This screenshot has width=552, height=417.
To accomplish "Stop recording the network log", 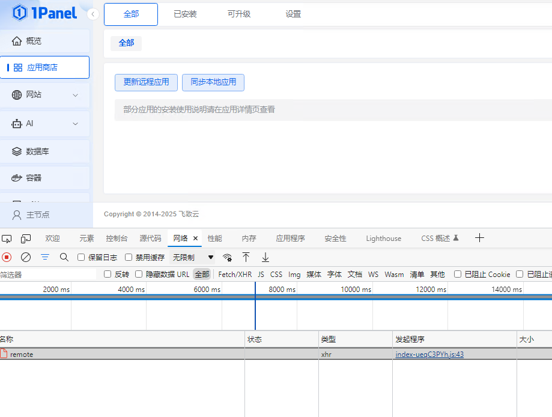I will [x=7, y=257].
